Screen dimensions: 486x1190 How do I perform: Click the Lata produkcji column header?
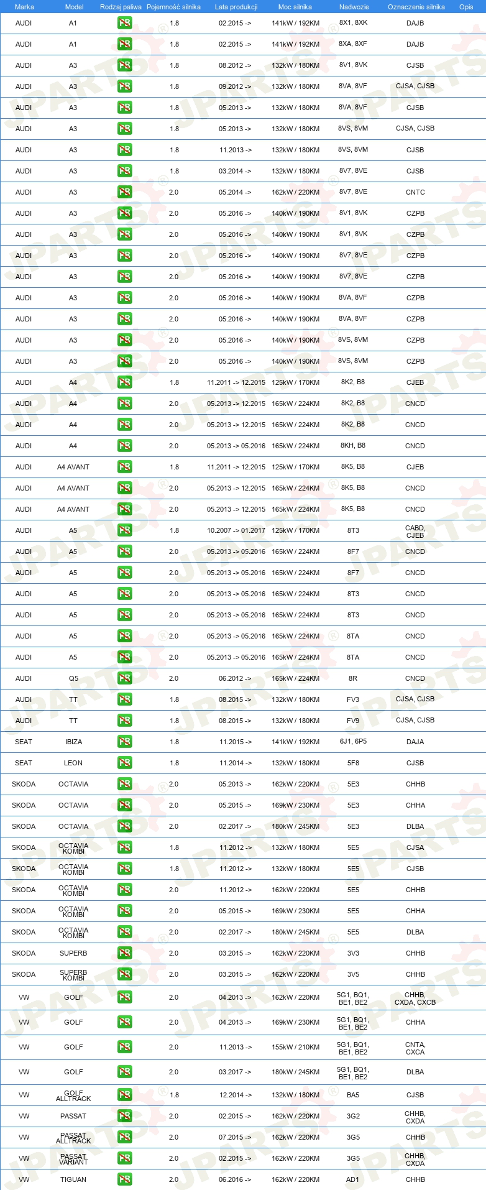tap(236, 7)
